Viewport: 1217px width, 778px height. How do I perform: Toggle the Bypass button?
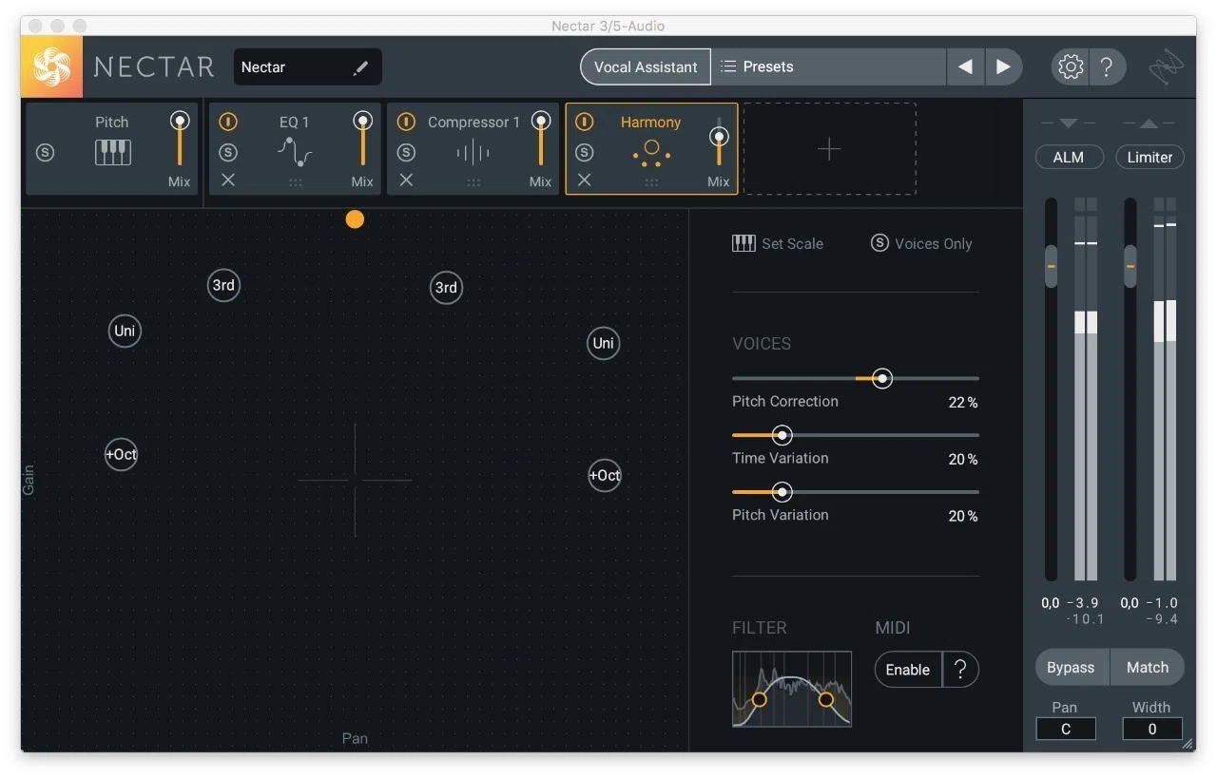click(1072, 668)
